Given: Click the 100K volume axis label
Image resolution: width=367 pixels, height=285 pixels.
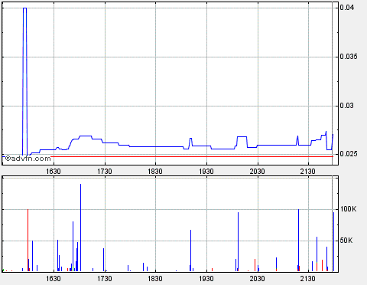Looking at the screenshot, I should (349, 209).
